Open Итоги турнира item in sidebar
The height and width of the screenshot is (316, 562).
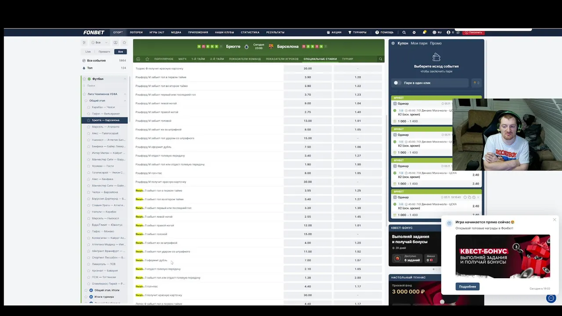point(104,297)
